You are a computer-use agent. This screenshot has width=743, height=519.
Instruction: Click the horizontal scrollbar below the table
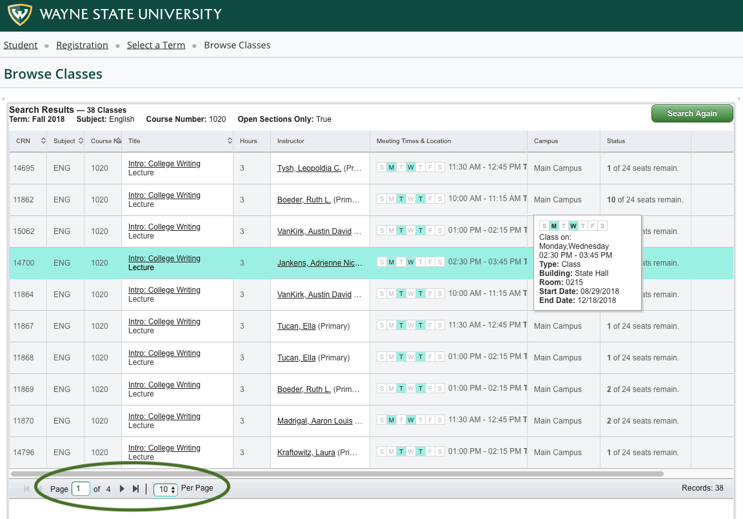[337, 473]
